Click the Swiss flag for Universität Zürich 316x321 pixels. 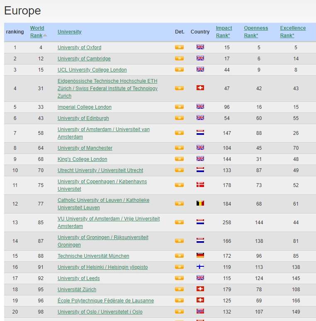(200, 289)
